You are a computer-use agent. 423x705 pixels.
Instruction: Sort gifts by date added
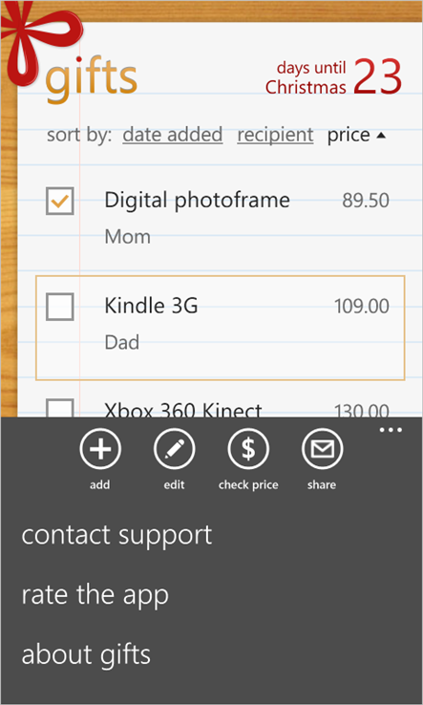pos(173,135)
